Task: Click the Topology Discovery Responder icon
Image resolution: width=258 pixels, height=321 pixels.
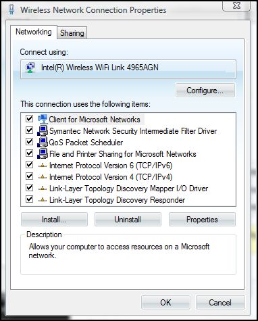Action: [x=43, y=200]
